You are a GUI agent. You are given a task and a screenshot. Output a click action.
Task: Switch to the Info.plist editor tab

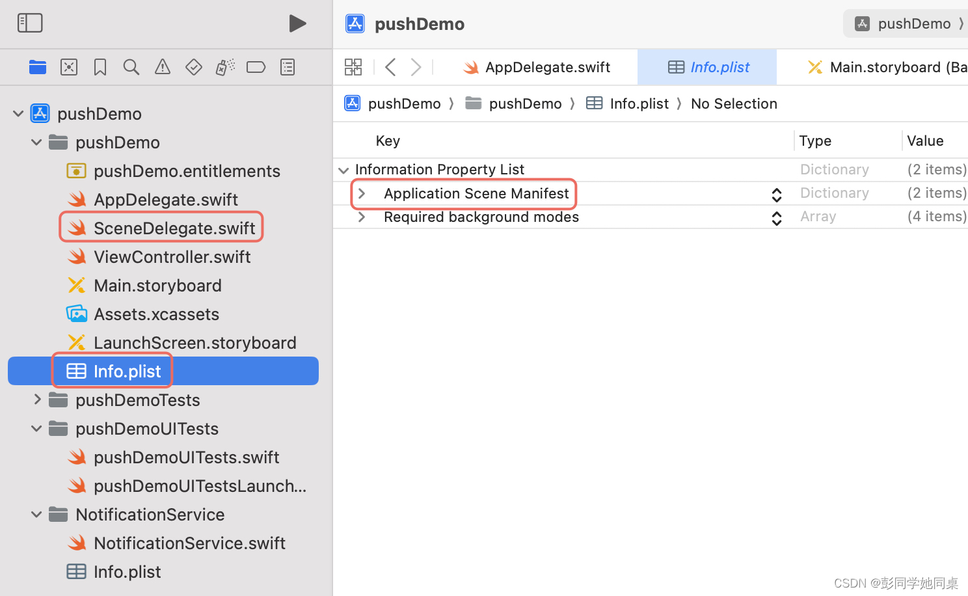(708, 67)
